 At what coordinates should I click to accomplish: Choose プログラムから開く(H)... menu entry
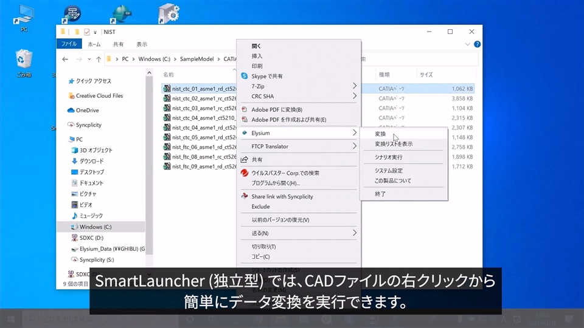point(276,183)
